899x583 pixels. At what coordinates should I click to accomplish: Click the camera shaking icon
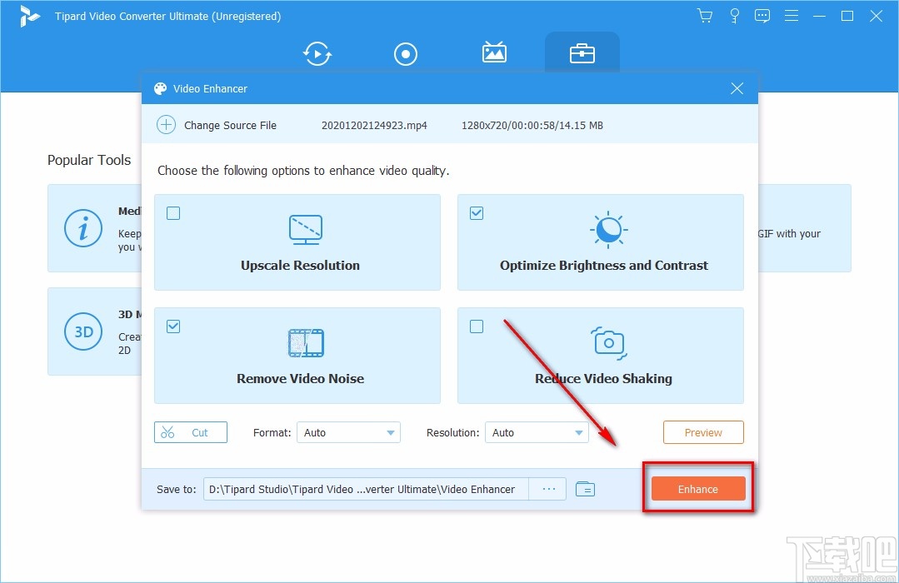click(608, 343)
